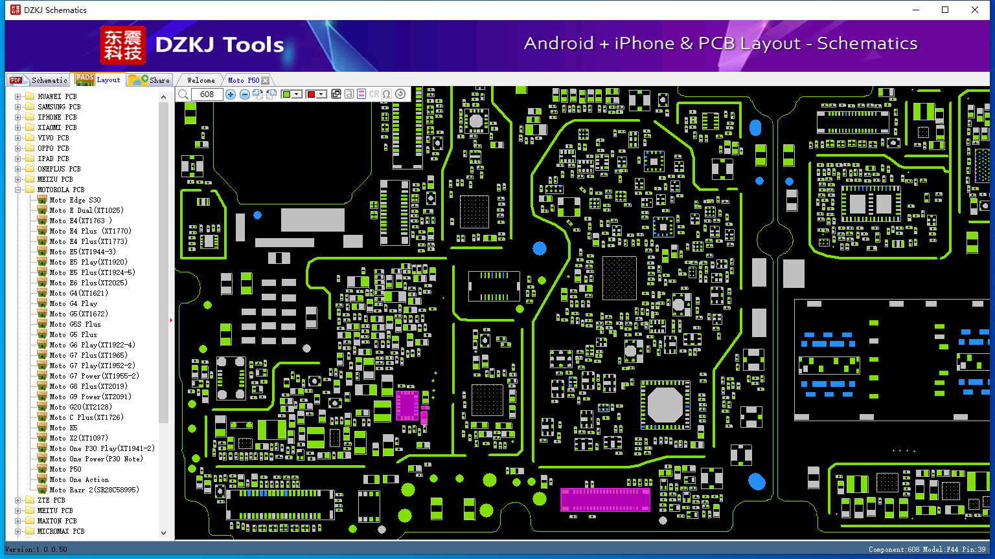995x559 pixels.
Task: Expand the IPHONE PCB folder
Action: [18, 117]
